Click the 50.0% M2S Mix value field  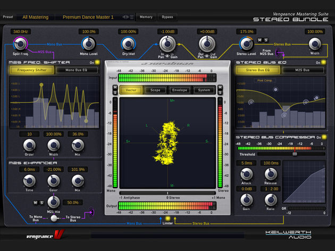pos(73,202)
